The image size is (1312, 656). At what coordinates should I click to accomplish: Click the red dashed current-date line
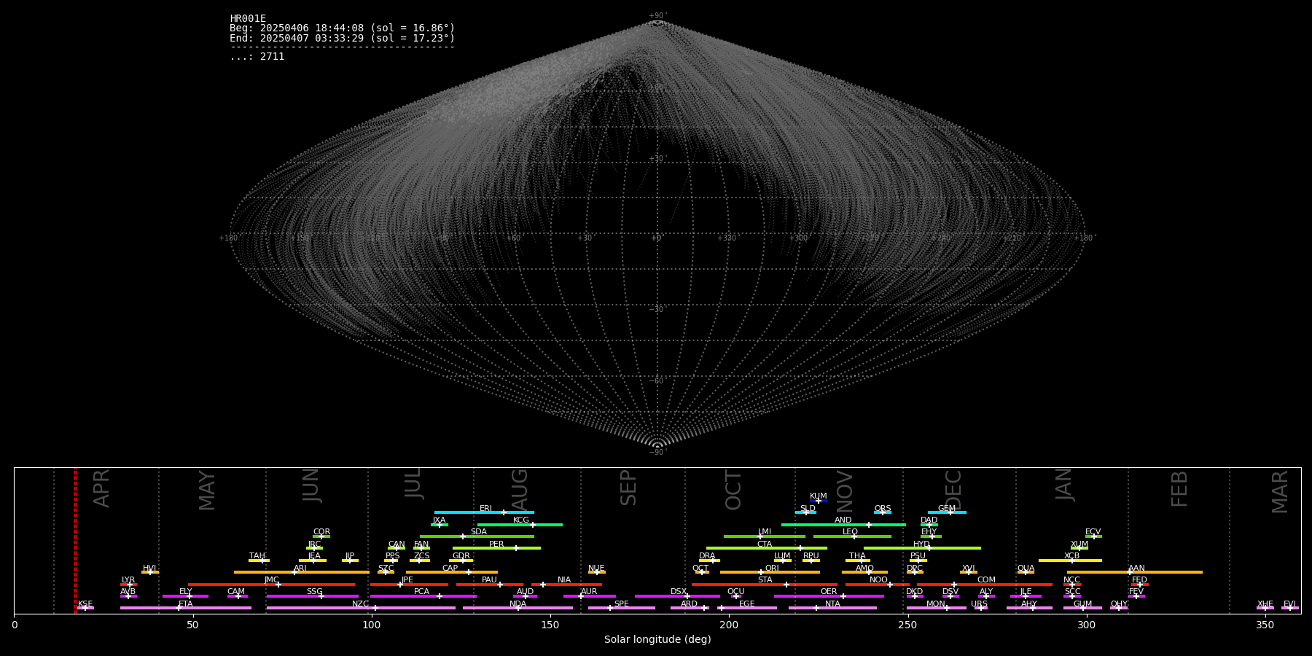[x=75, y=540]
